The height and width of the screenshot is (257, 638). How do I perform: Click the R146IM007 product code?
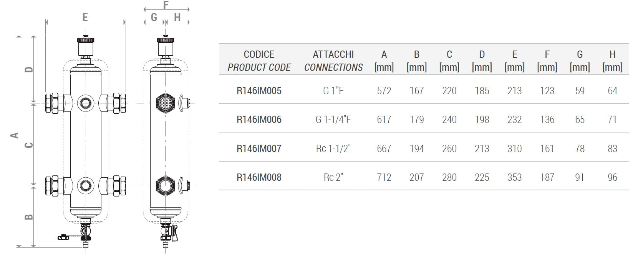click(259, 149)
